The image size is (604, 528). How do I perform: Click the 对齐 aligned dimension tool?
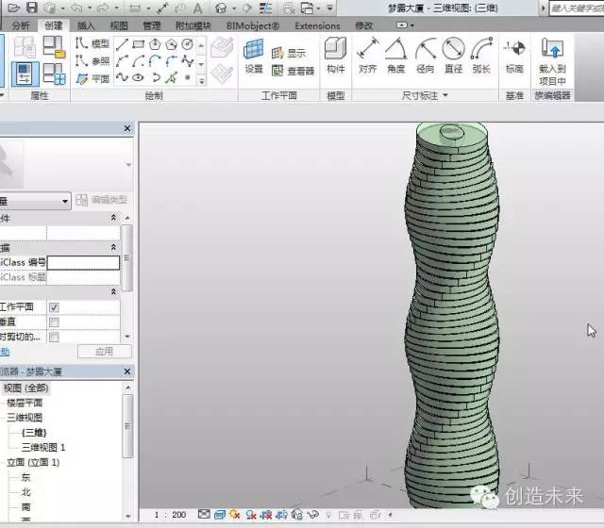click(368, 55)
